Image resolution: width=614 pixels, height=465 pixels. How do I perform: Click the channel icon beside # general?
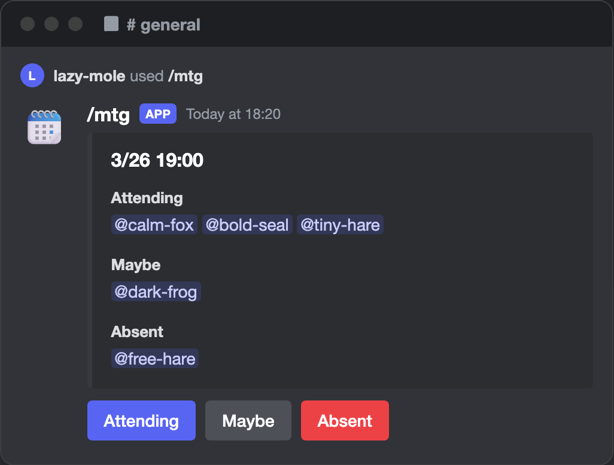[x=111, y=24]
